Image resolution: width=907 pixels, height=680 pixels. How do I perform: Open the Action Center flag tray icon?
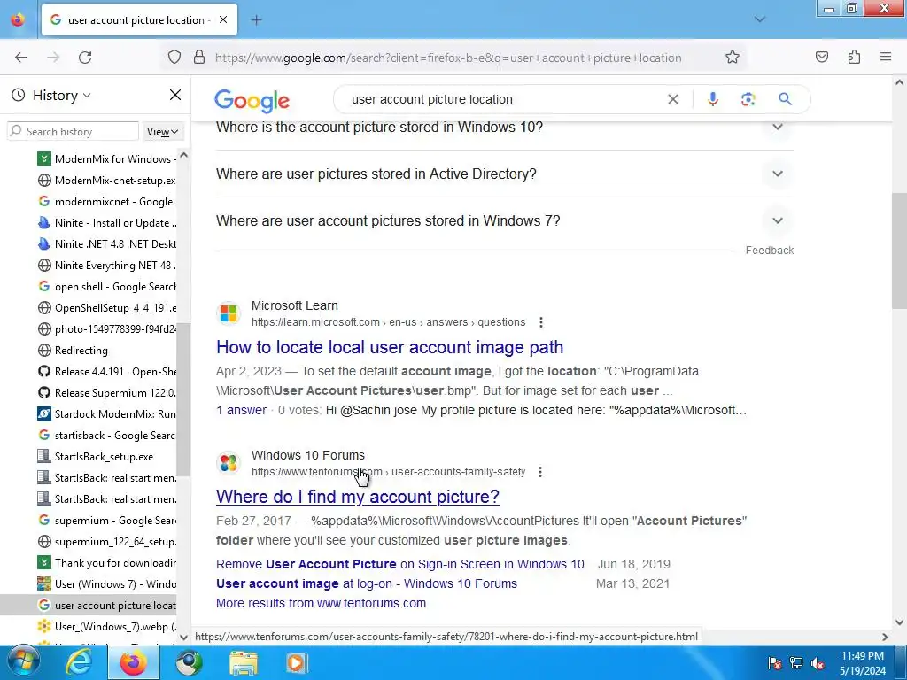tap(775, 663)
